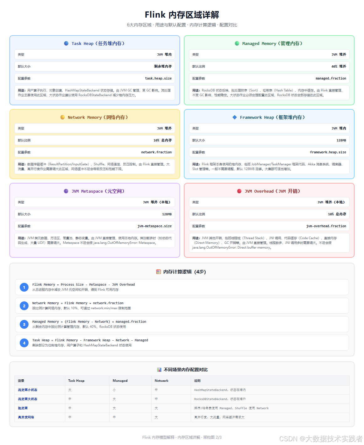Image resolution: width=364 pixels, height=445 pixels.
Task: Click the 'Managed' table column header
Action: pos(120,381)
